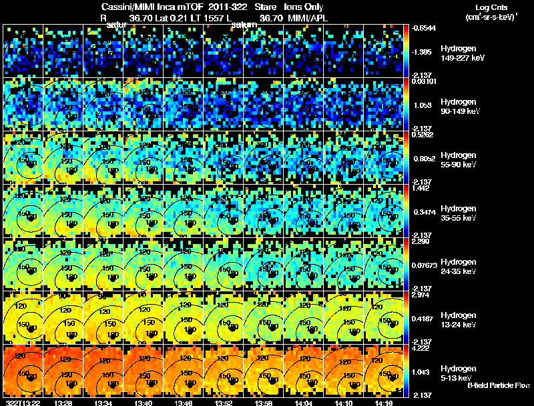Viewport: 534px width, 406px height.
Task: Click the 13-24 keV panel at 14:10
Action: (344, 318)
